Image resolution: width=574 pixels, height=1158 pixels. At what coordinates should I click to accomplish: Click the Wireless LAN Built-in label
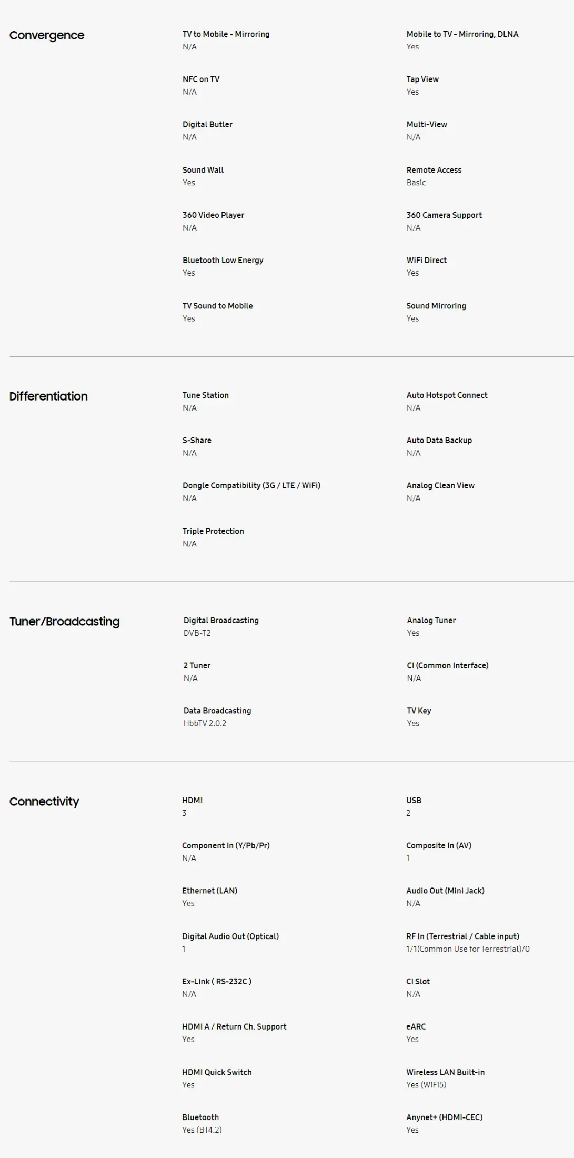[x=445, y=1072]
